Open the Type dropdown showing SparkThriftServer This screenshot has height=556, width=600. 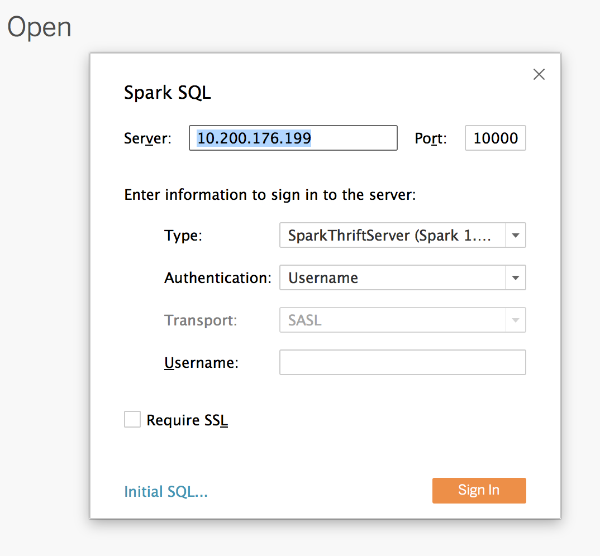click(391, 235)
